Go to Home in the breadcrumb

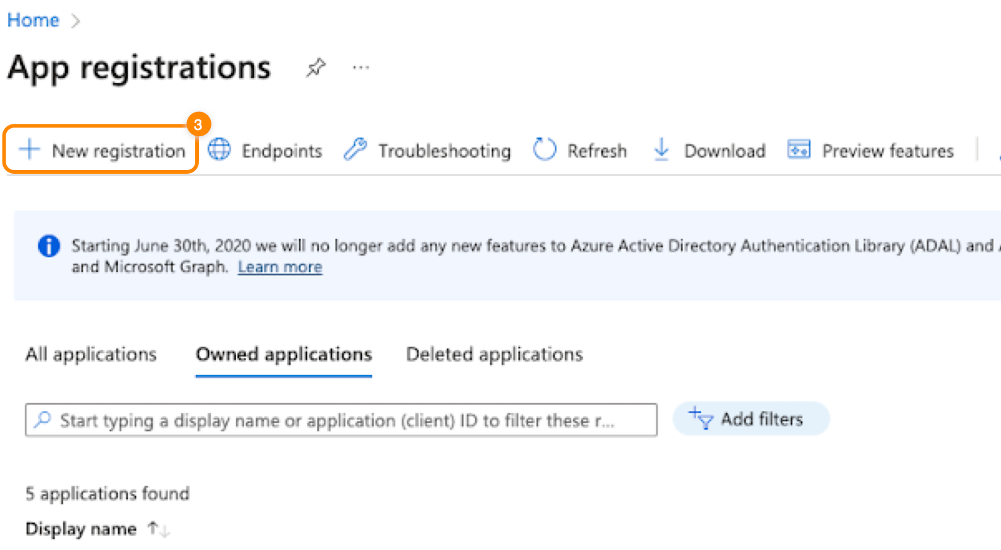(x=33, y=21)
